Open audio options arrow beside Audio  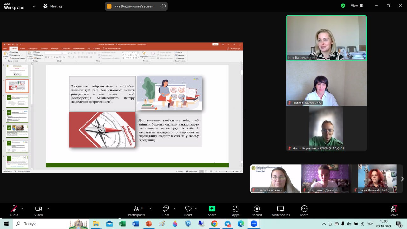pos(22,209)
